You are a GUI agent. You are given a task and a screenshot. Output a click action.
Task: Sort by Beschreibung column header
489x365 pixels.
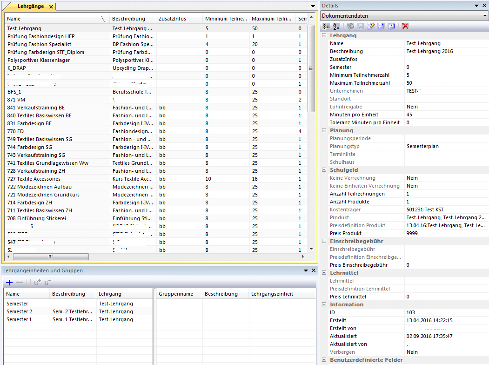pos(128,19)
